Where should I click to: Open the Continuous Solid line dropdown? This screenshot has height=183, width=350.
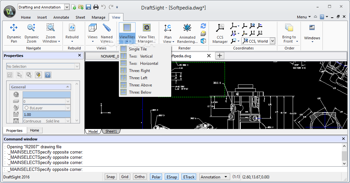tap(68, 121)
